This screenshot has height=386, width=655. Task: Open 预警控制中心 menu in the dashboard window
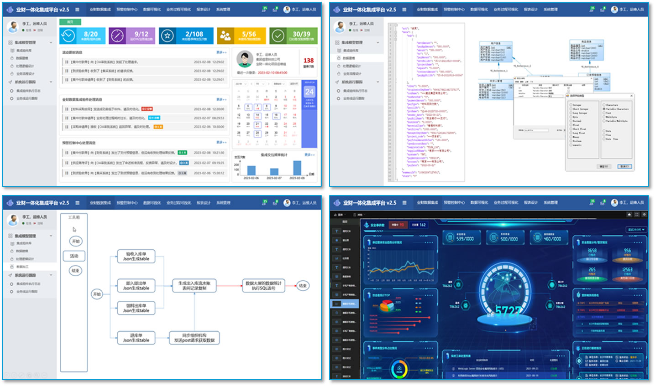[x=127, y=10]
